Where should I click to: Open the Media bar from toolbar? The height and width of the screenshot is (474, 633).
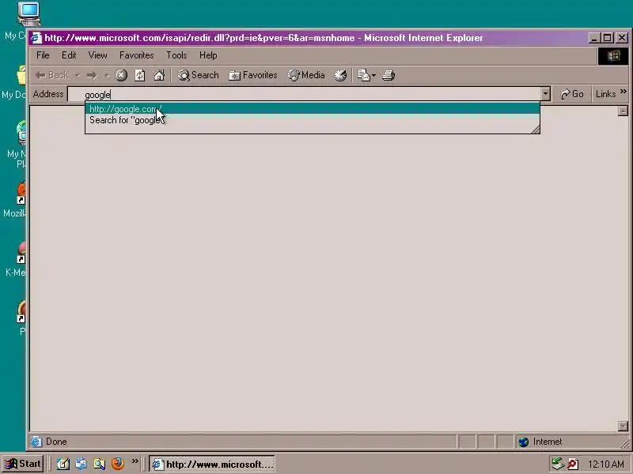(x=306, y=75)
